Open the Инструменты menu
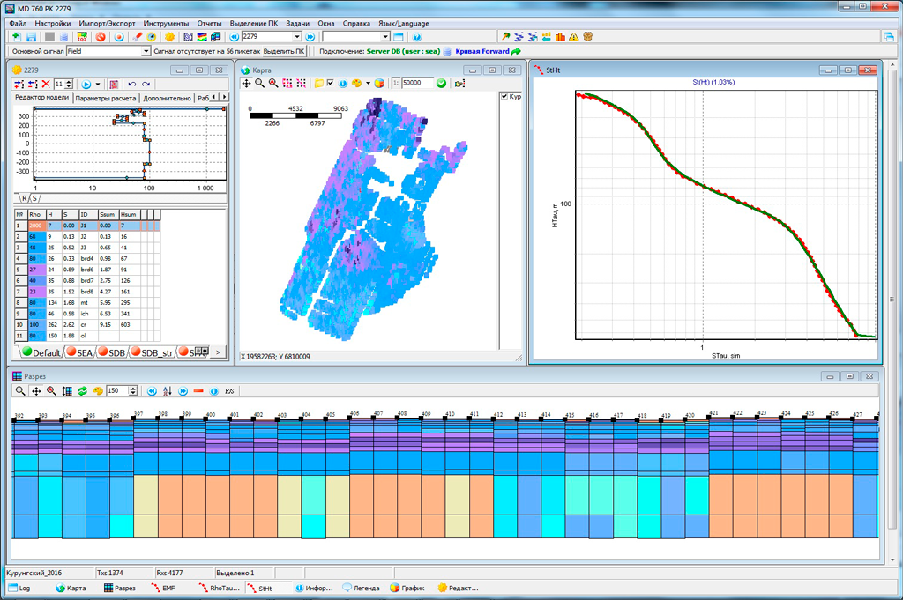The image size is (903, 600). click(168, 22)
